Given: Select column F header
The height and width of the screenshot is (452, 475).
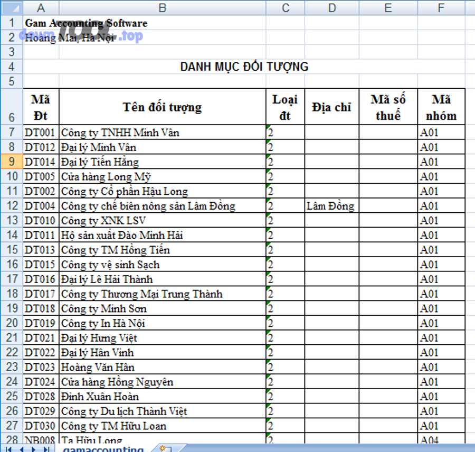Looking at the screenshot, I should (441, 7).
